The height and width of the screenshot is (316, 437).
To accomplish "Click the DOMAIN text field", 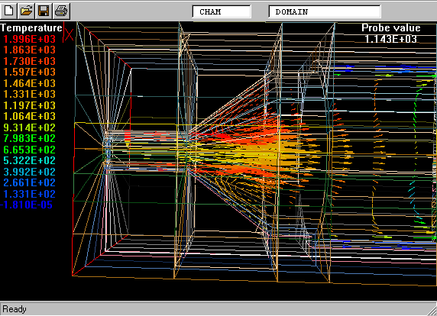I will pyautogui.click(x=325, y=11).
